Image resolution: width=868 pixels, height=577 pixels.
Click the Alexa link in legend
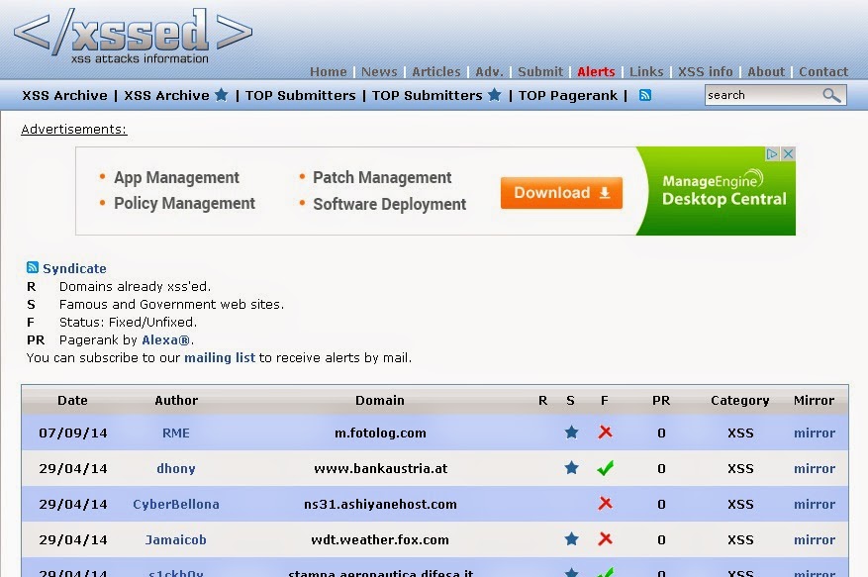[165, 339]
